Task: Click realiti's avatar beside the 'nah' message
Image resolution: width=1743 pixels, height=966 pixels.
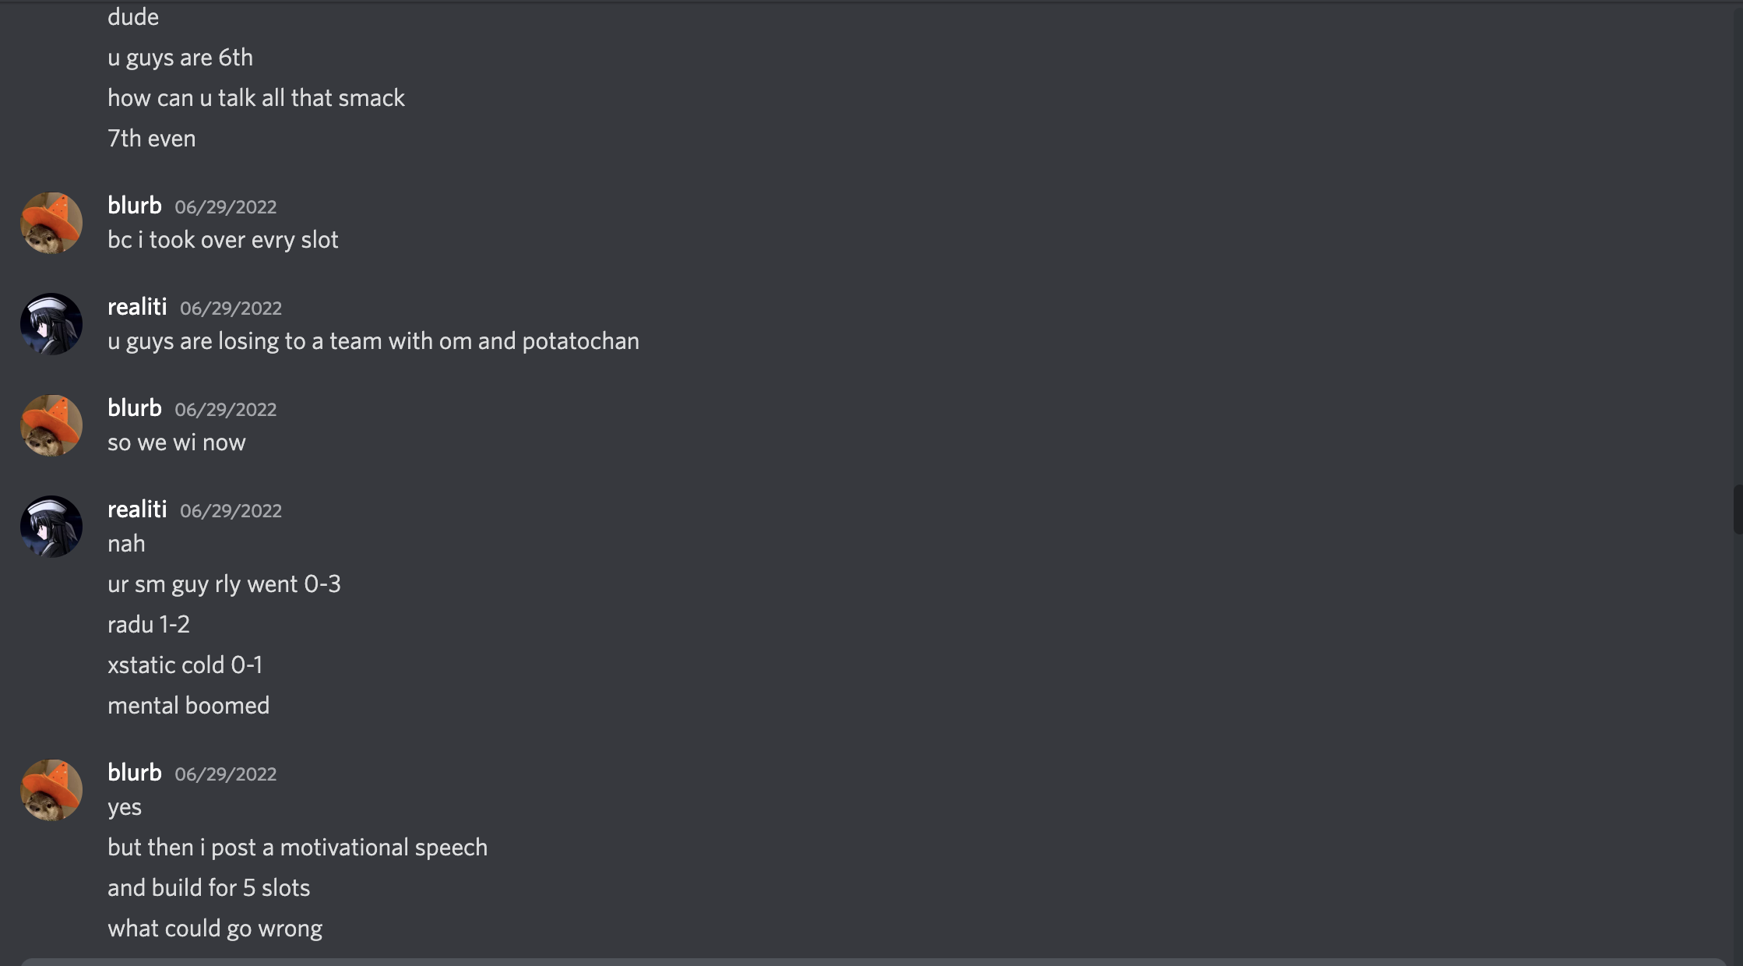Action: pos(49,526)
